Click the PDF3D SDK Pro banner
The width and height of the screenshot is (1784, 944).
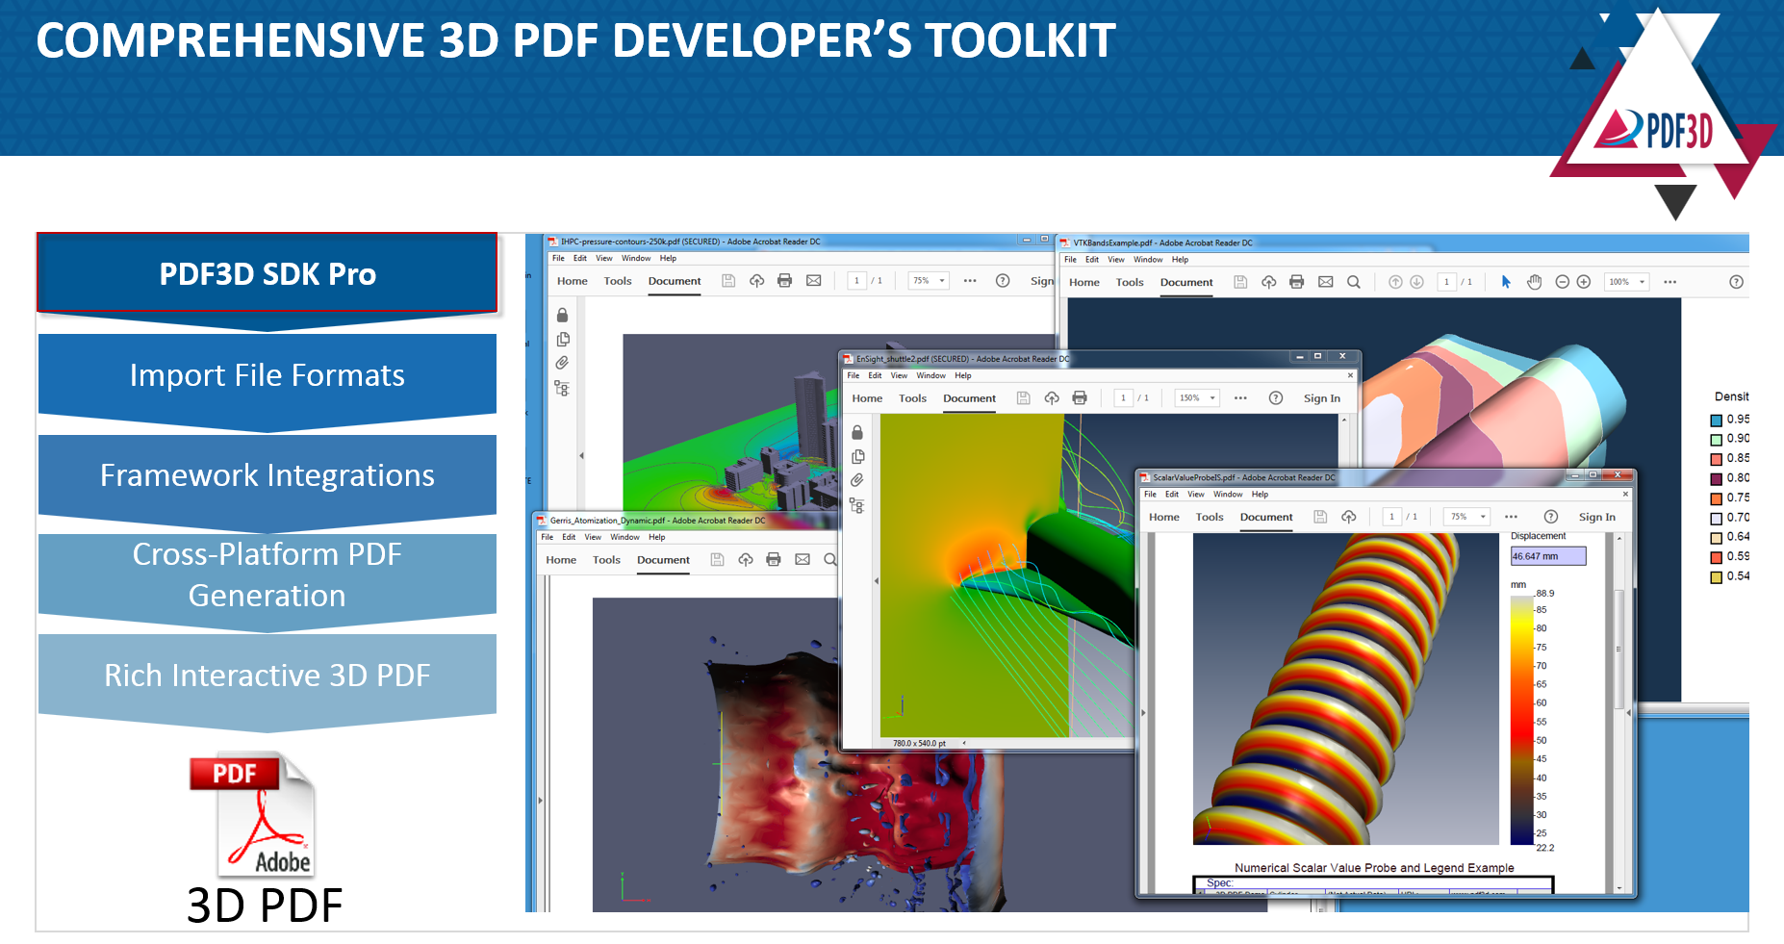[x=268, y=274]
